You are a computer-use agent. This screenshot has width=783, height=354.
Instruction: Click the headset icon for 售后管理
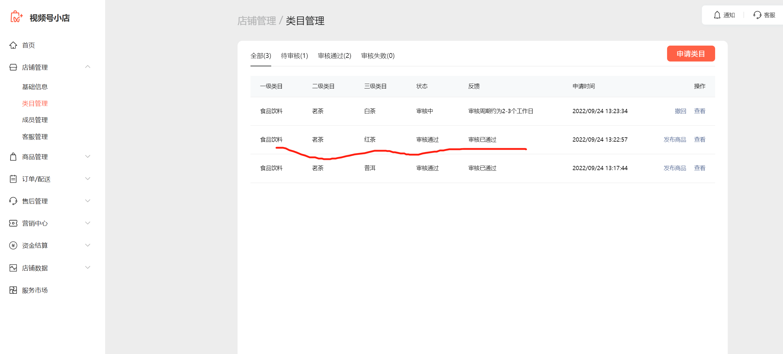[x=13, y=201]
